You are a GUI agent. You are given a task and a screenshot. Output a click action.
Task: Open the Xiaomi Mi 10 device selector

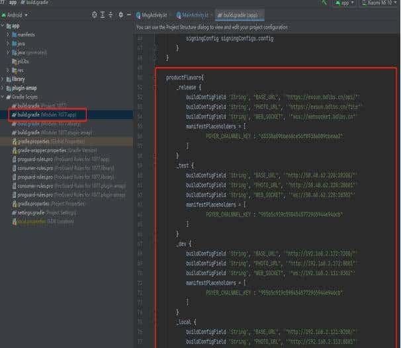(x=379, y=3)
